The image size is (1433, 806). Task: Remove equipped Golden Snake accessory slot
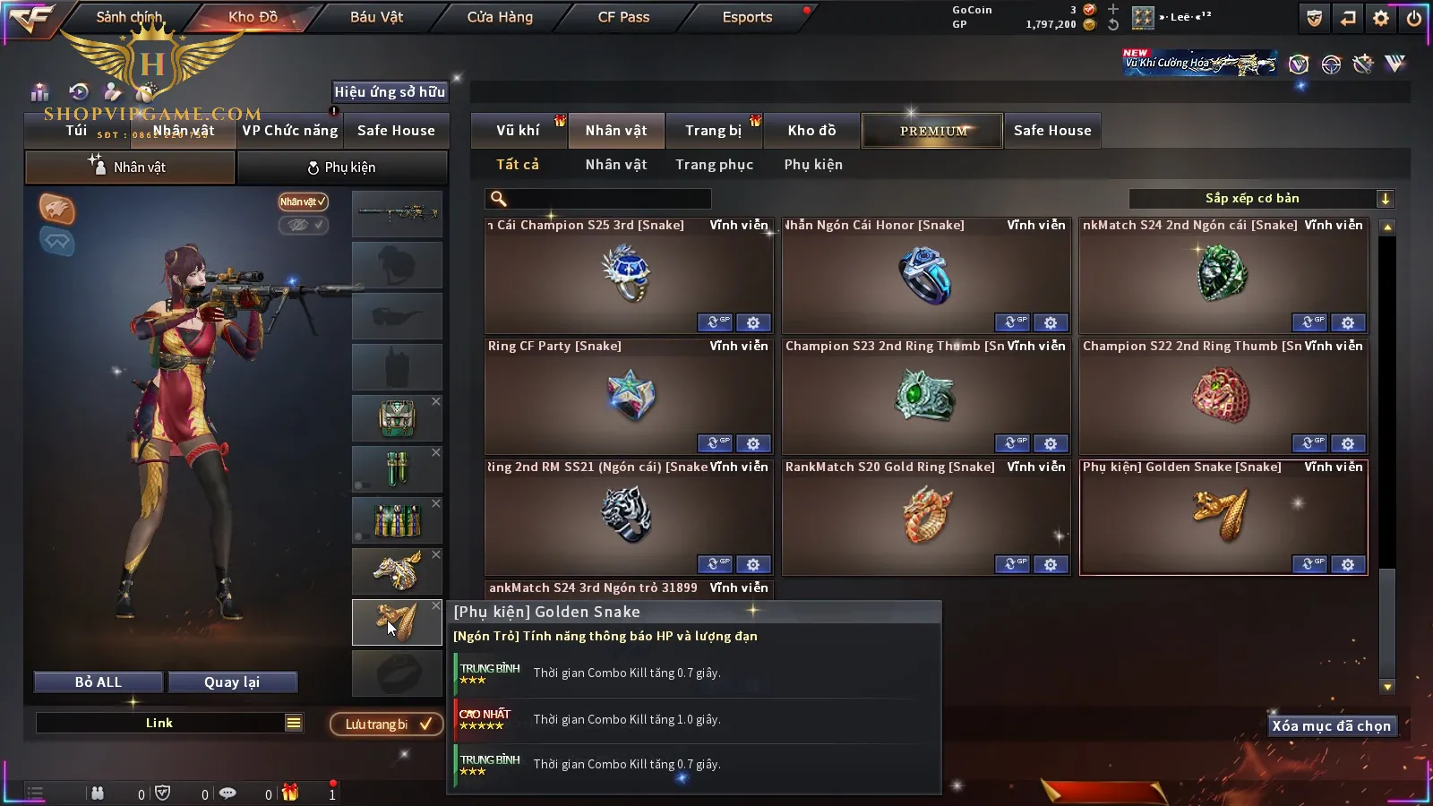pos(436,606)
